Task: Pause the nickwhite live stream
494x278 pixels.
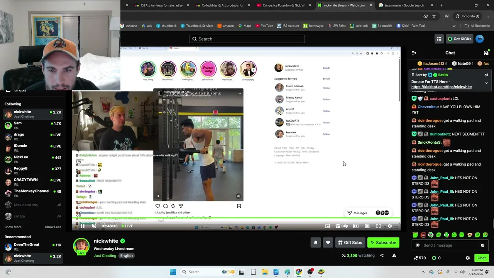Action: [x=82, y=226]
